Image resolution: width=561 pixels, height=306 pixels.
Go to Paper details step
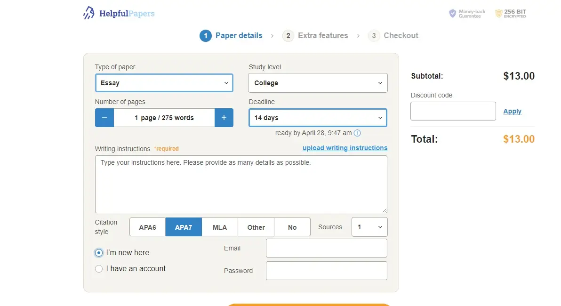pos(231,36)
